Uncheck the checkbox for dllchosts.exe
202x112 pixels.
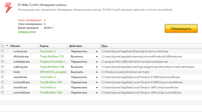pyautogui.click(x=2, y=56)
